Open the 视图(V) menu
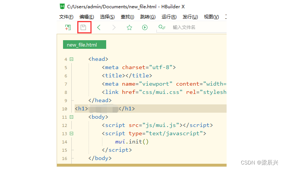 (x=211, y=17)
